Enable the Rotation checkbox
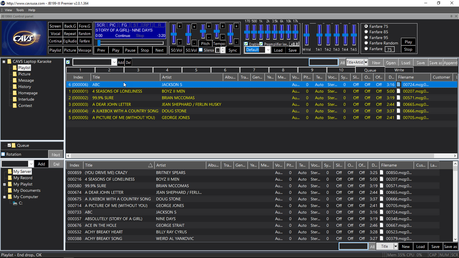This screenshot has width=459, height=258. [3, 154]
